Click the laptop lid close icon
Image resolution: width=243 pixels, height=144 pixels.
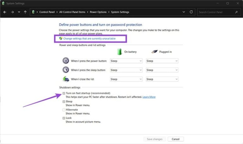(65, 79)
